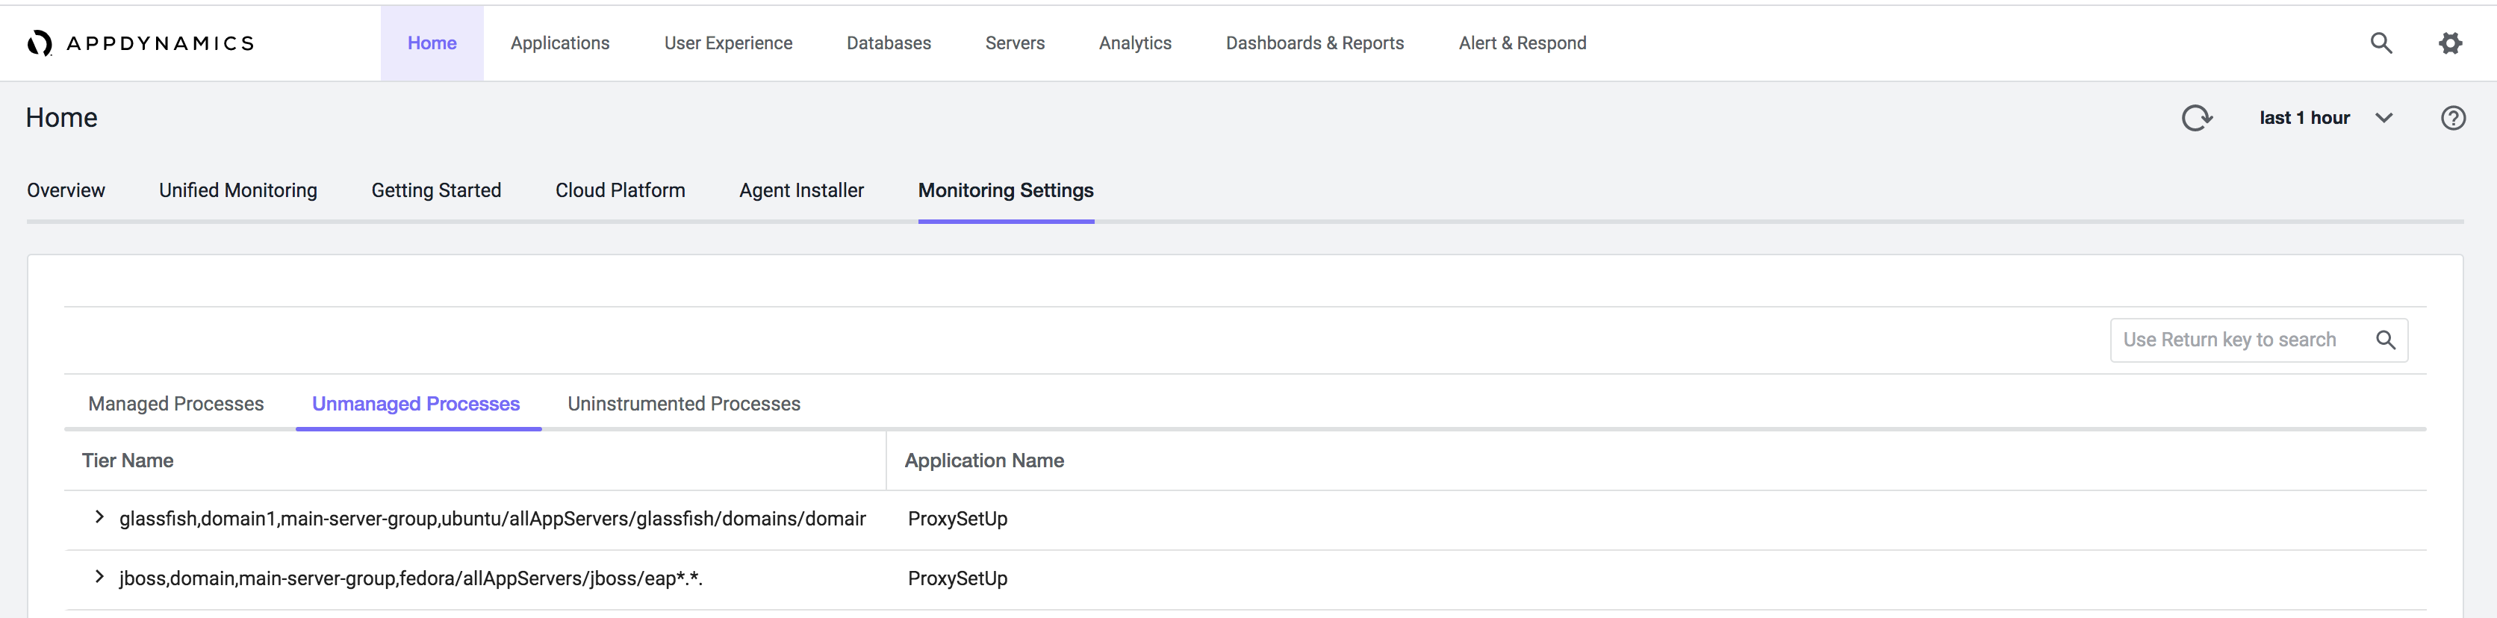2497x618 pixels.
Task: Open the global search magnifier icon
Action: [2381, 43]
